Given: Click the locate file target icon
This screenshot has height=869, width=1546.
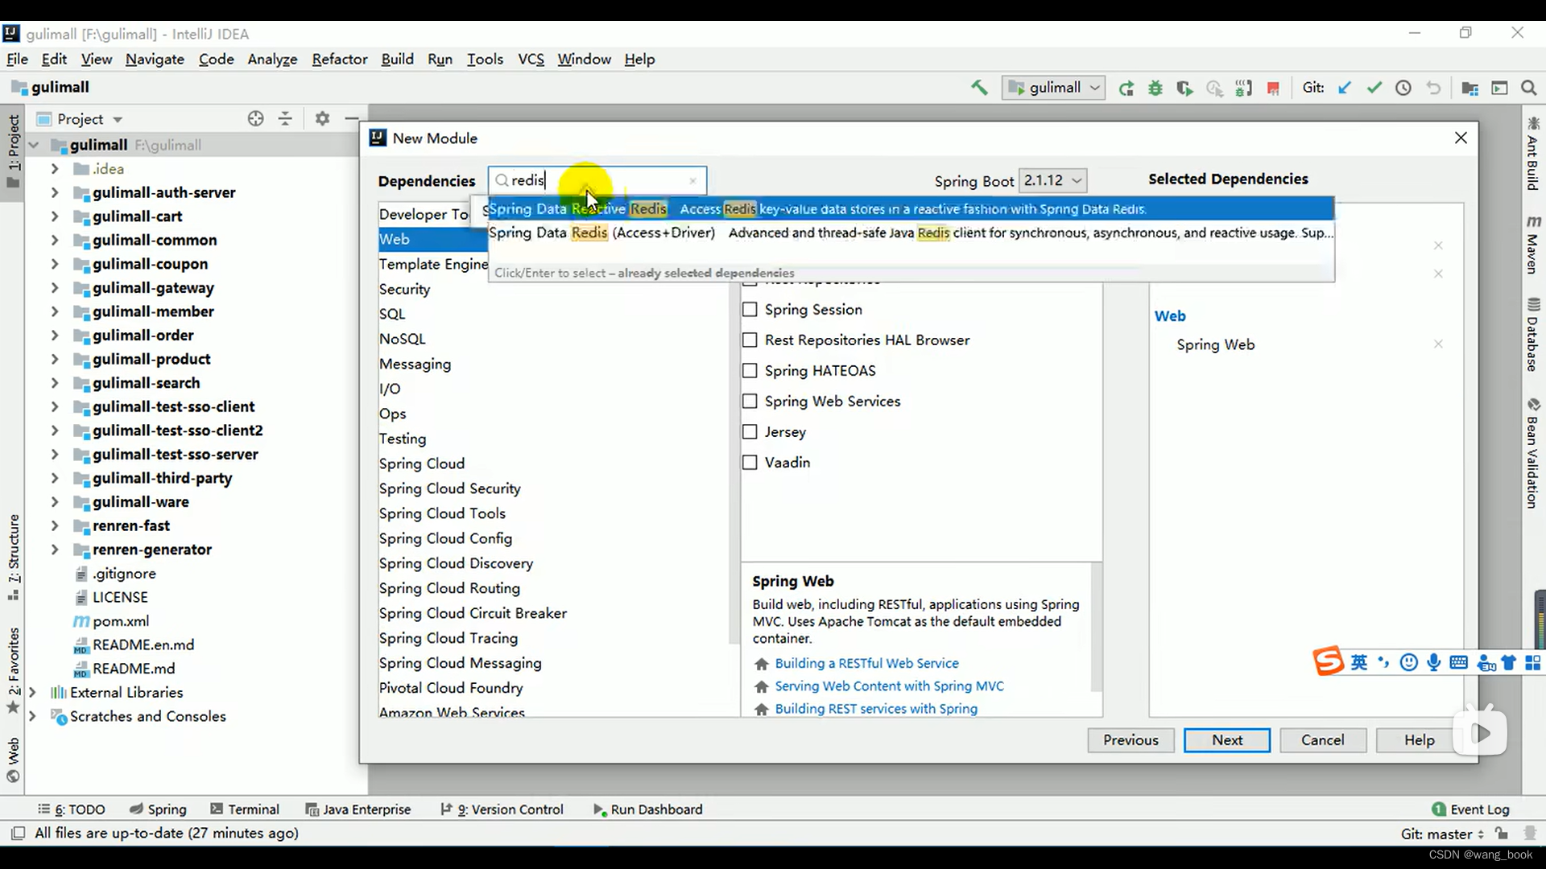Looking at the screenshot, I should tap(255, 118).
